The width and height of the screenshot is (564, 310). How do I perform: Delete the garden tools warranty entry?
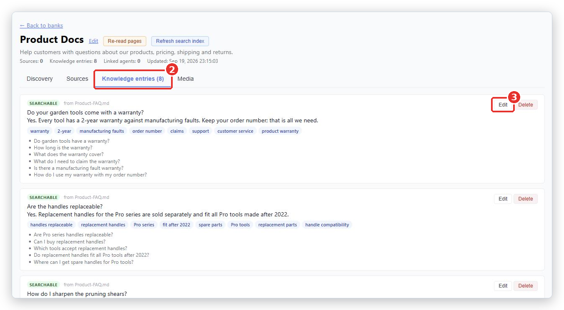click(x=526, y=105)
